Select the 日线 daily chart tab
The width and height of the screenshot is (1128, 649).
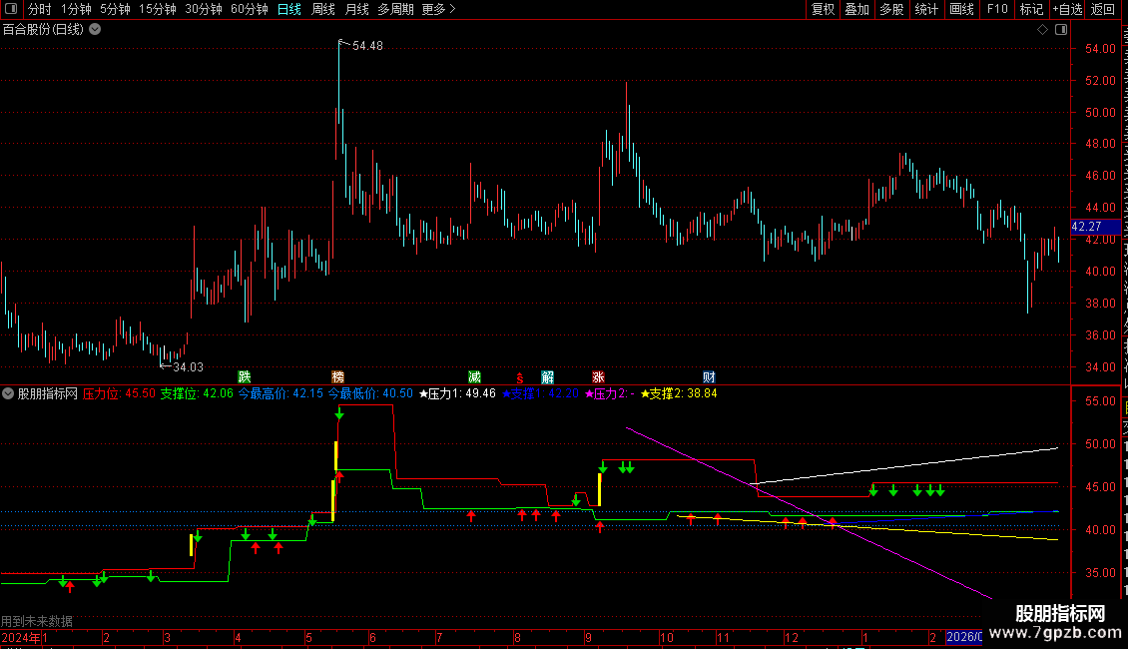click(289, 9)
